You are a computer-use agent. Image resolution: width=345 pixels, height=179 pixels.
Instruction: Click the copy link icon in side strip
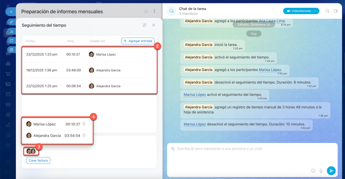pyautogui.click(x=11, y=22)
